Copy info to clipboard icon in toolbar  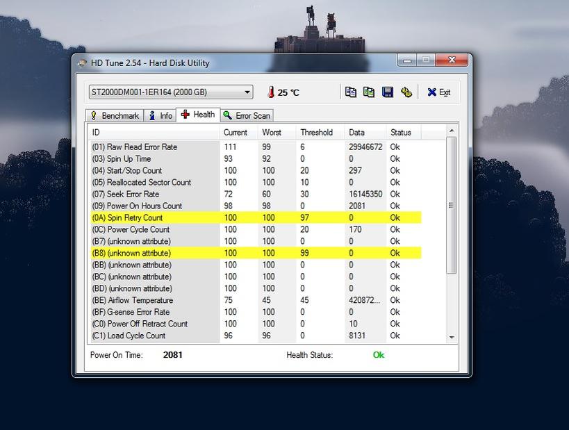[351, 92]
